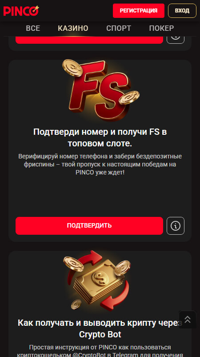This screenshot has width=200, height=357.
Task: Click the dart target in PINCO logo
Action: tap(34, 10)
